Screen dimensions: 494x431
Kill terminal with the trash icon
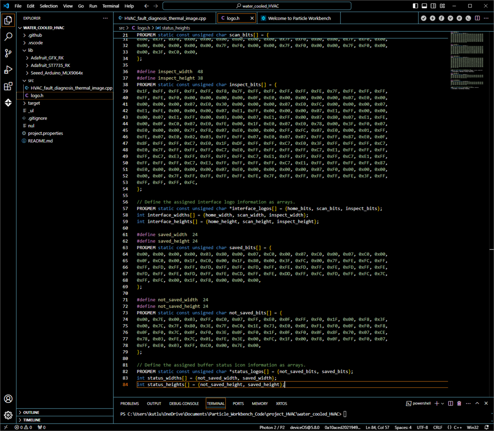(459, 403)
